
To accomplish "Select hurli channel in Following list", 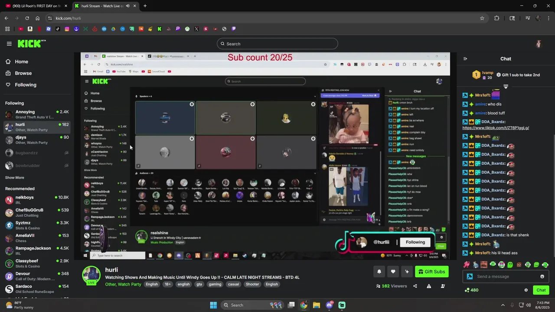I will click(x=37, y=127).
